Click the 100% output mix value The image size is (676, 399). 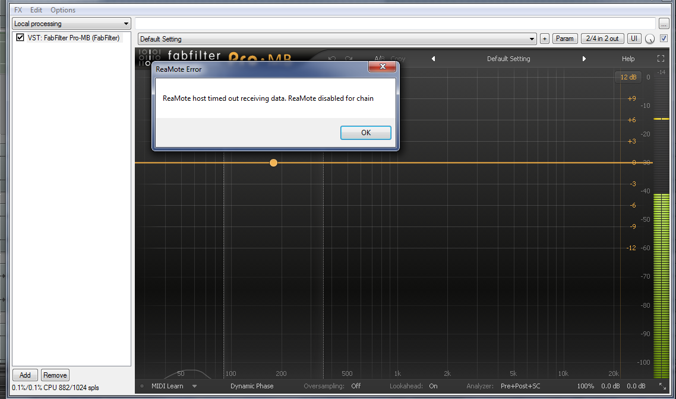tap(586, 386)
